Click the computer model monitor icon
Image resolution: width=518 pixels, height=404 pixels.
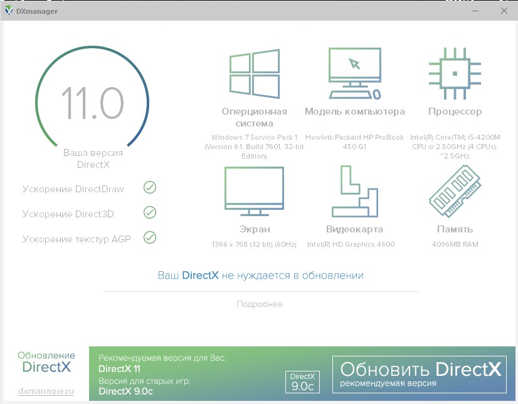click(x=354, y=73)
